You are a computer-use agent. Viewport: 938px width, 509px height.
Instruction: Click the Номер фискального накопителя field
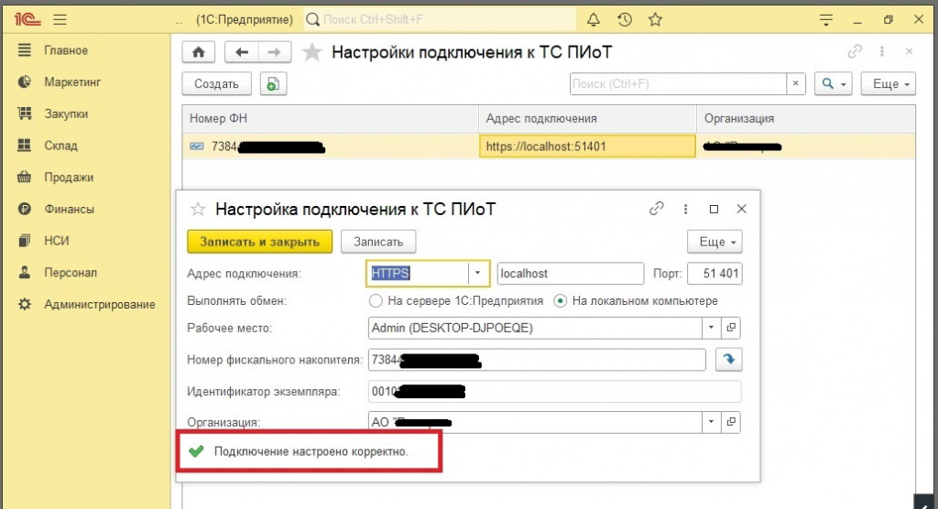pos(537,360)
